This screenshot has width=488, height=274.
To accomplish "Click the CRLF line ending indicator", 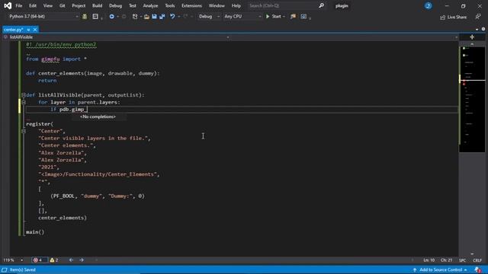I will click(x=477, y=260).
